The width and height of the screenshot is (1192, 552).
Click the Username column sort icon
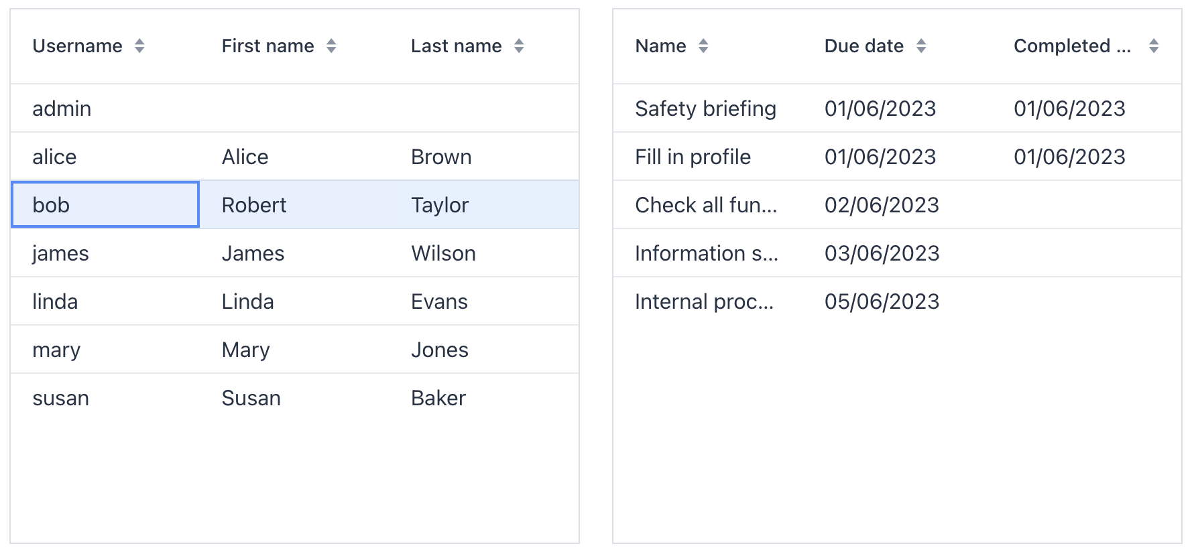pyautogui.click(x=140, y=46)
